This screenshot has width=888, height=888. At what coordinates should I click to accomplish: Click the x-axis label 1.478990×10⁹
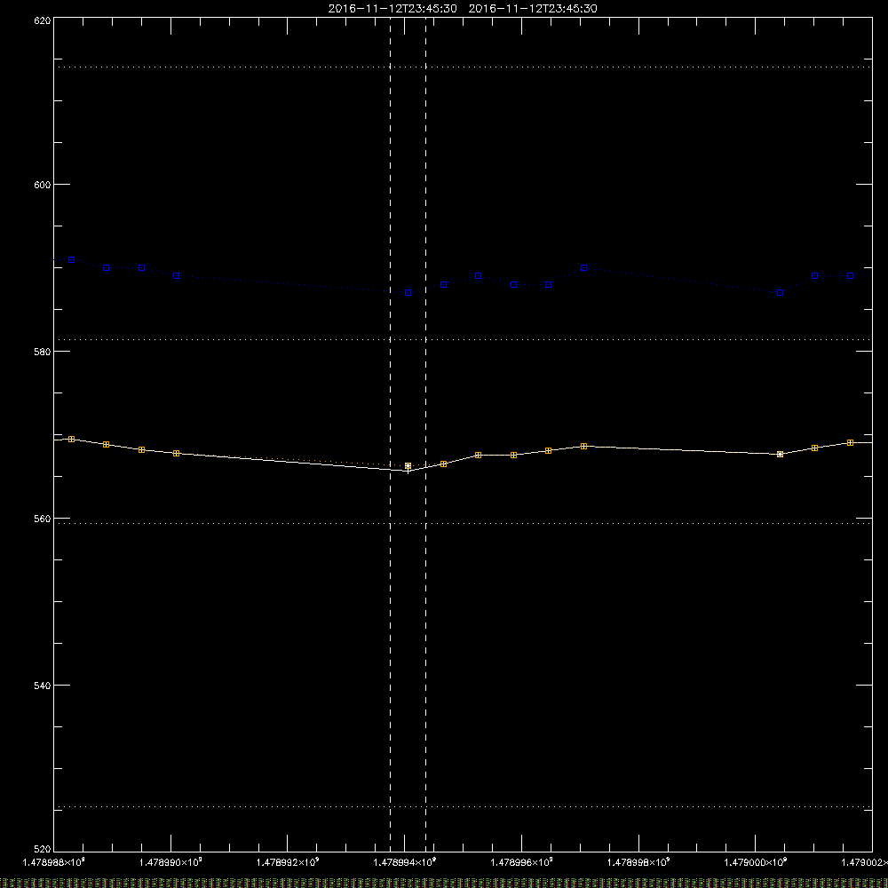coord(170,862)
